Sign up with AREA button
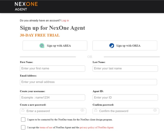Viewport: 164px width, 138px height. click(55, 46)
